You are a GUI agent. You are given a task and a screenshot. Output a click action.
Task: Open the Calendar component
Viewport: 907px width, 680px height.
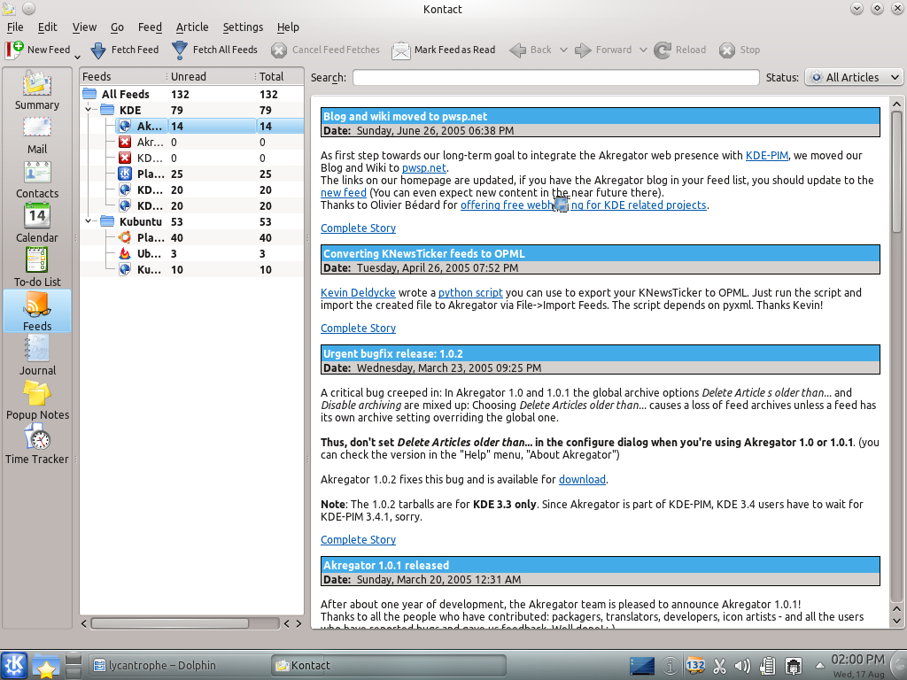click(x=37, y=223)
